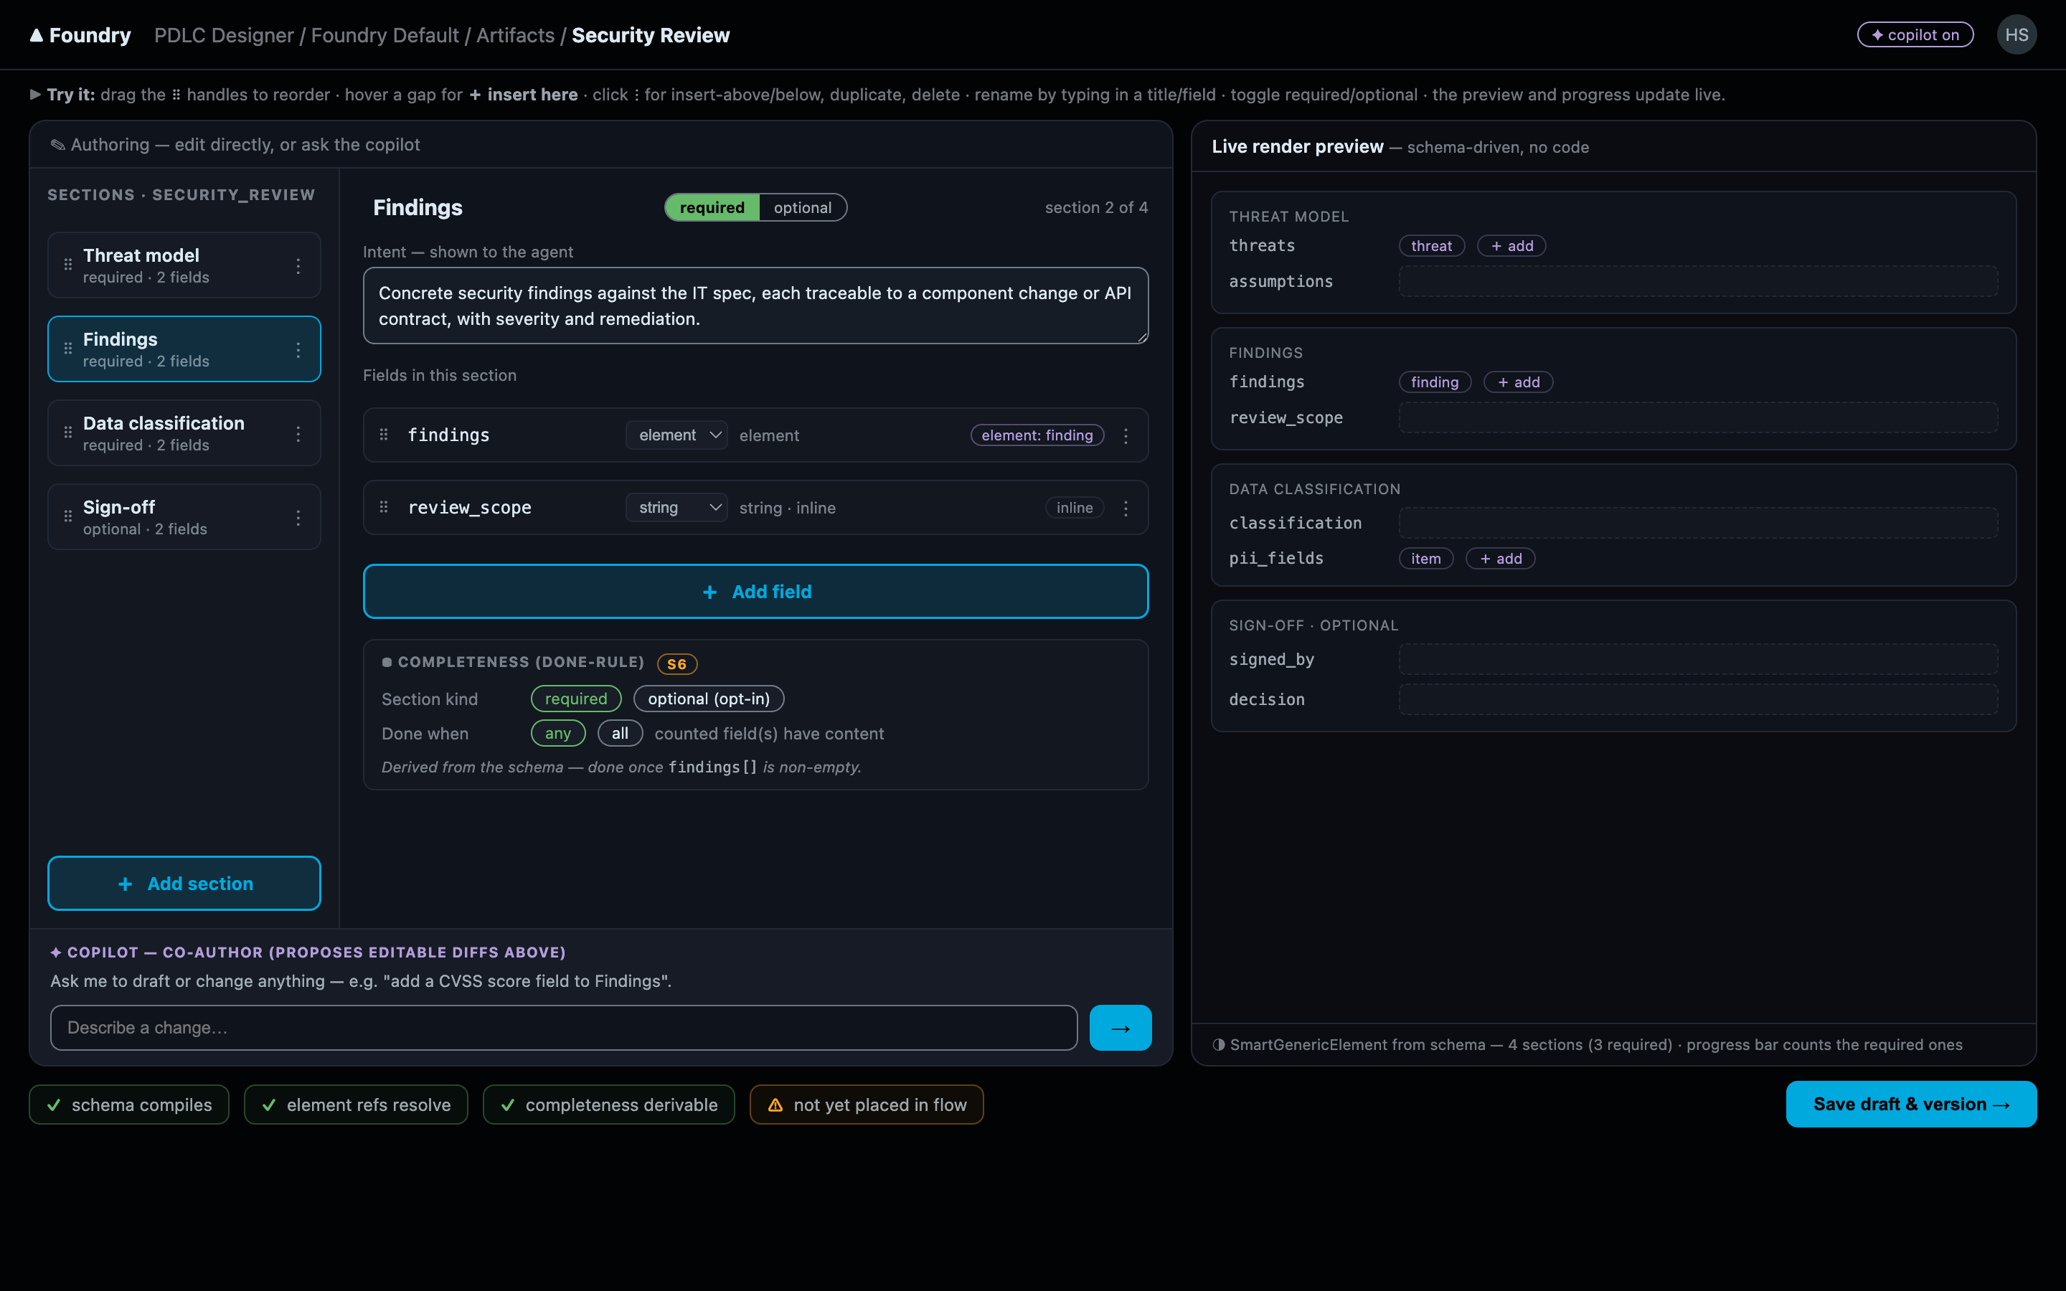Click the copilot send arrow button
Viewport: 2066px width, 1291px height.
(1120, 1028)
